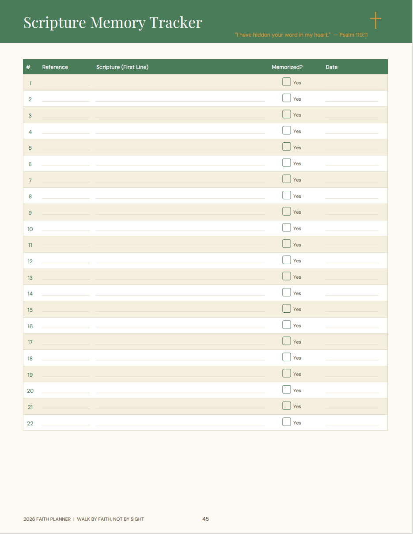Mark row 13 as memorized
413x534 pixels.
tap(287, 276)
